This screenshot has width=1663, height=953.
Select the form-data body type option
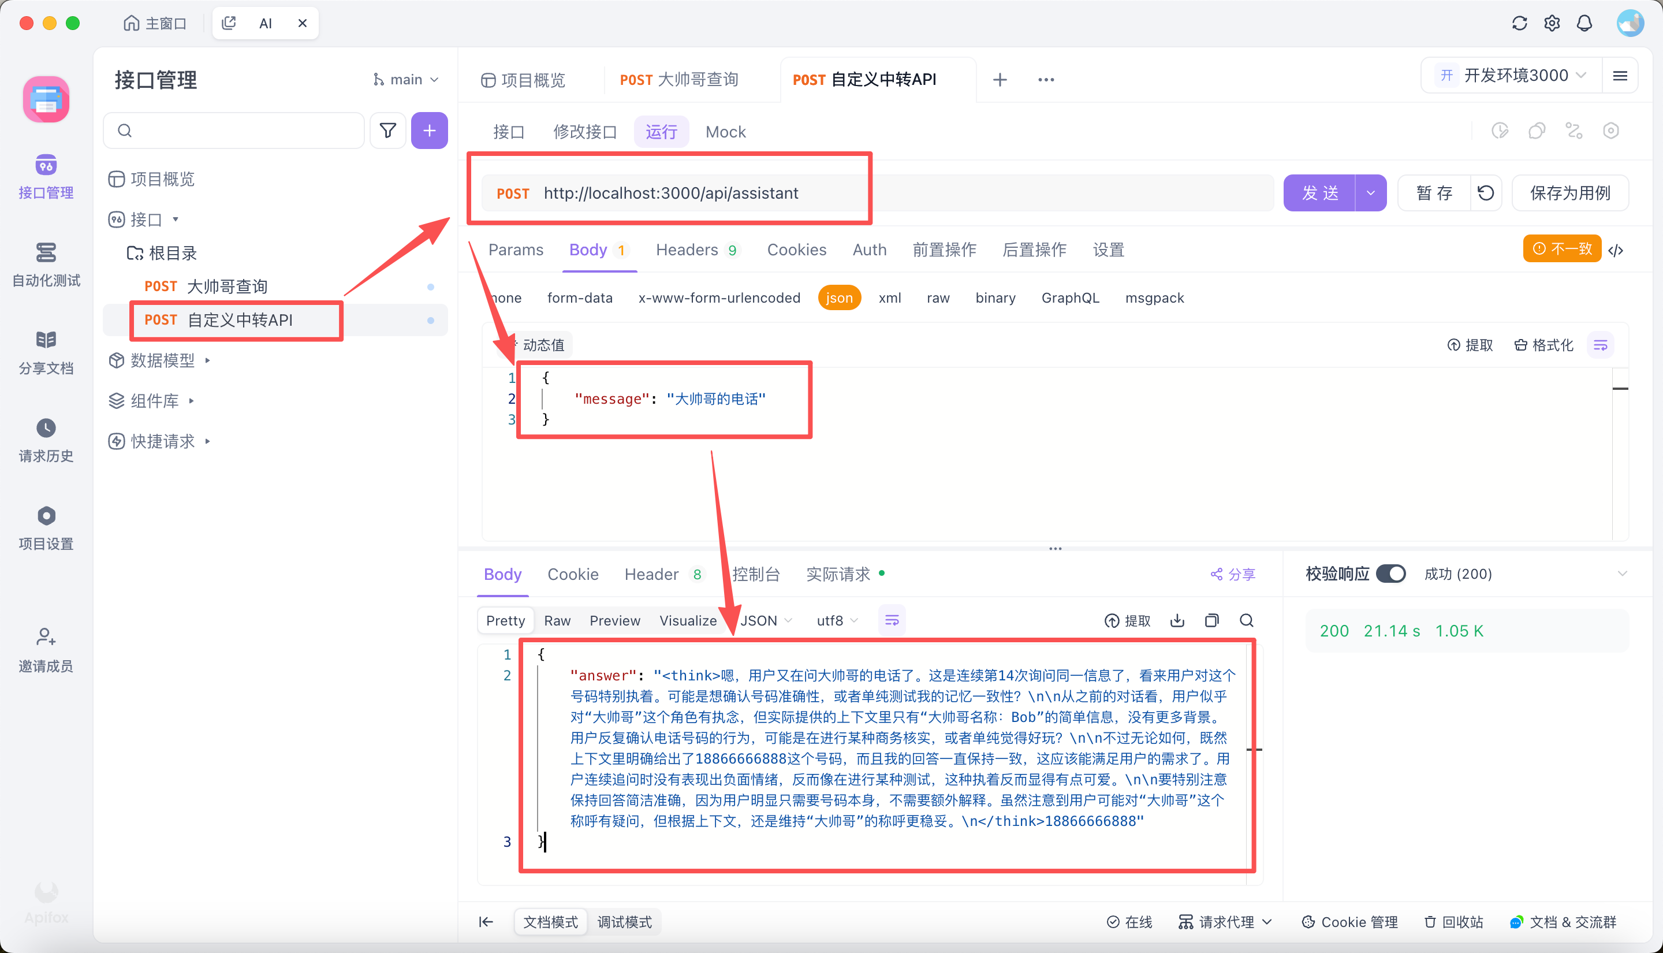580,298
